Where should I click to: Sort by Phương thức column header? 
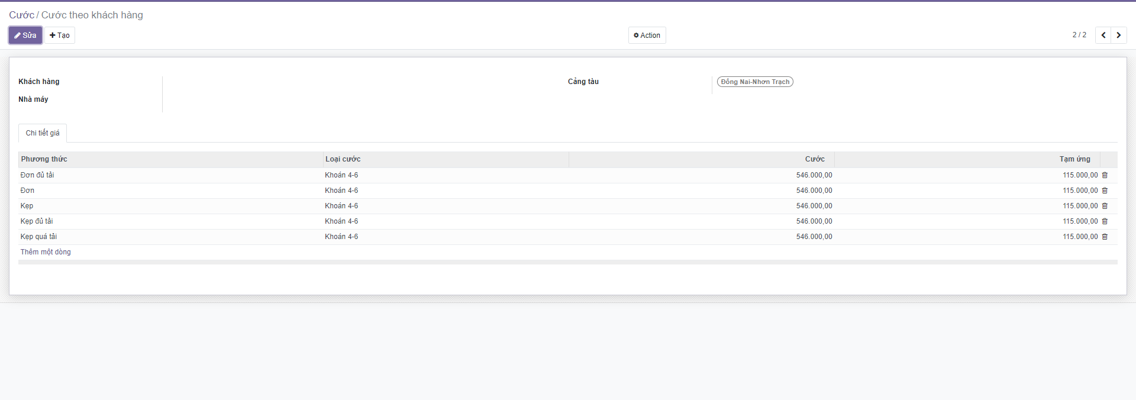point(44,159)
